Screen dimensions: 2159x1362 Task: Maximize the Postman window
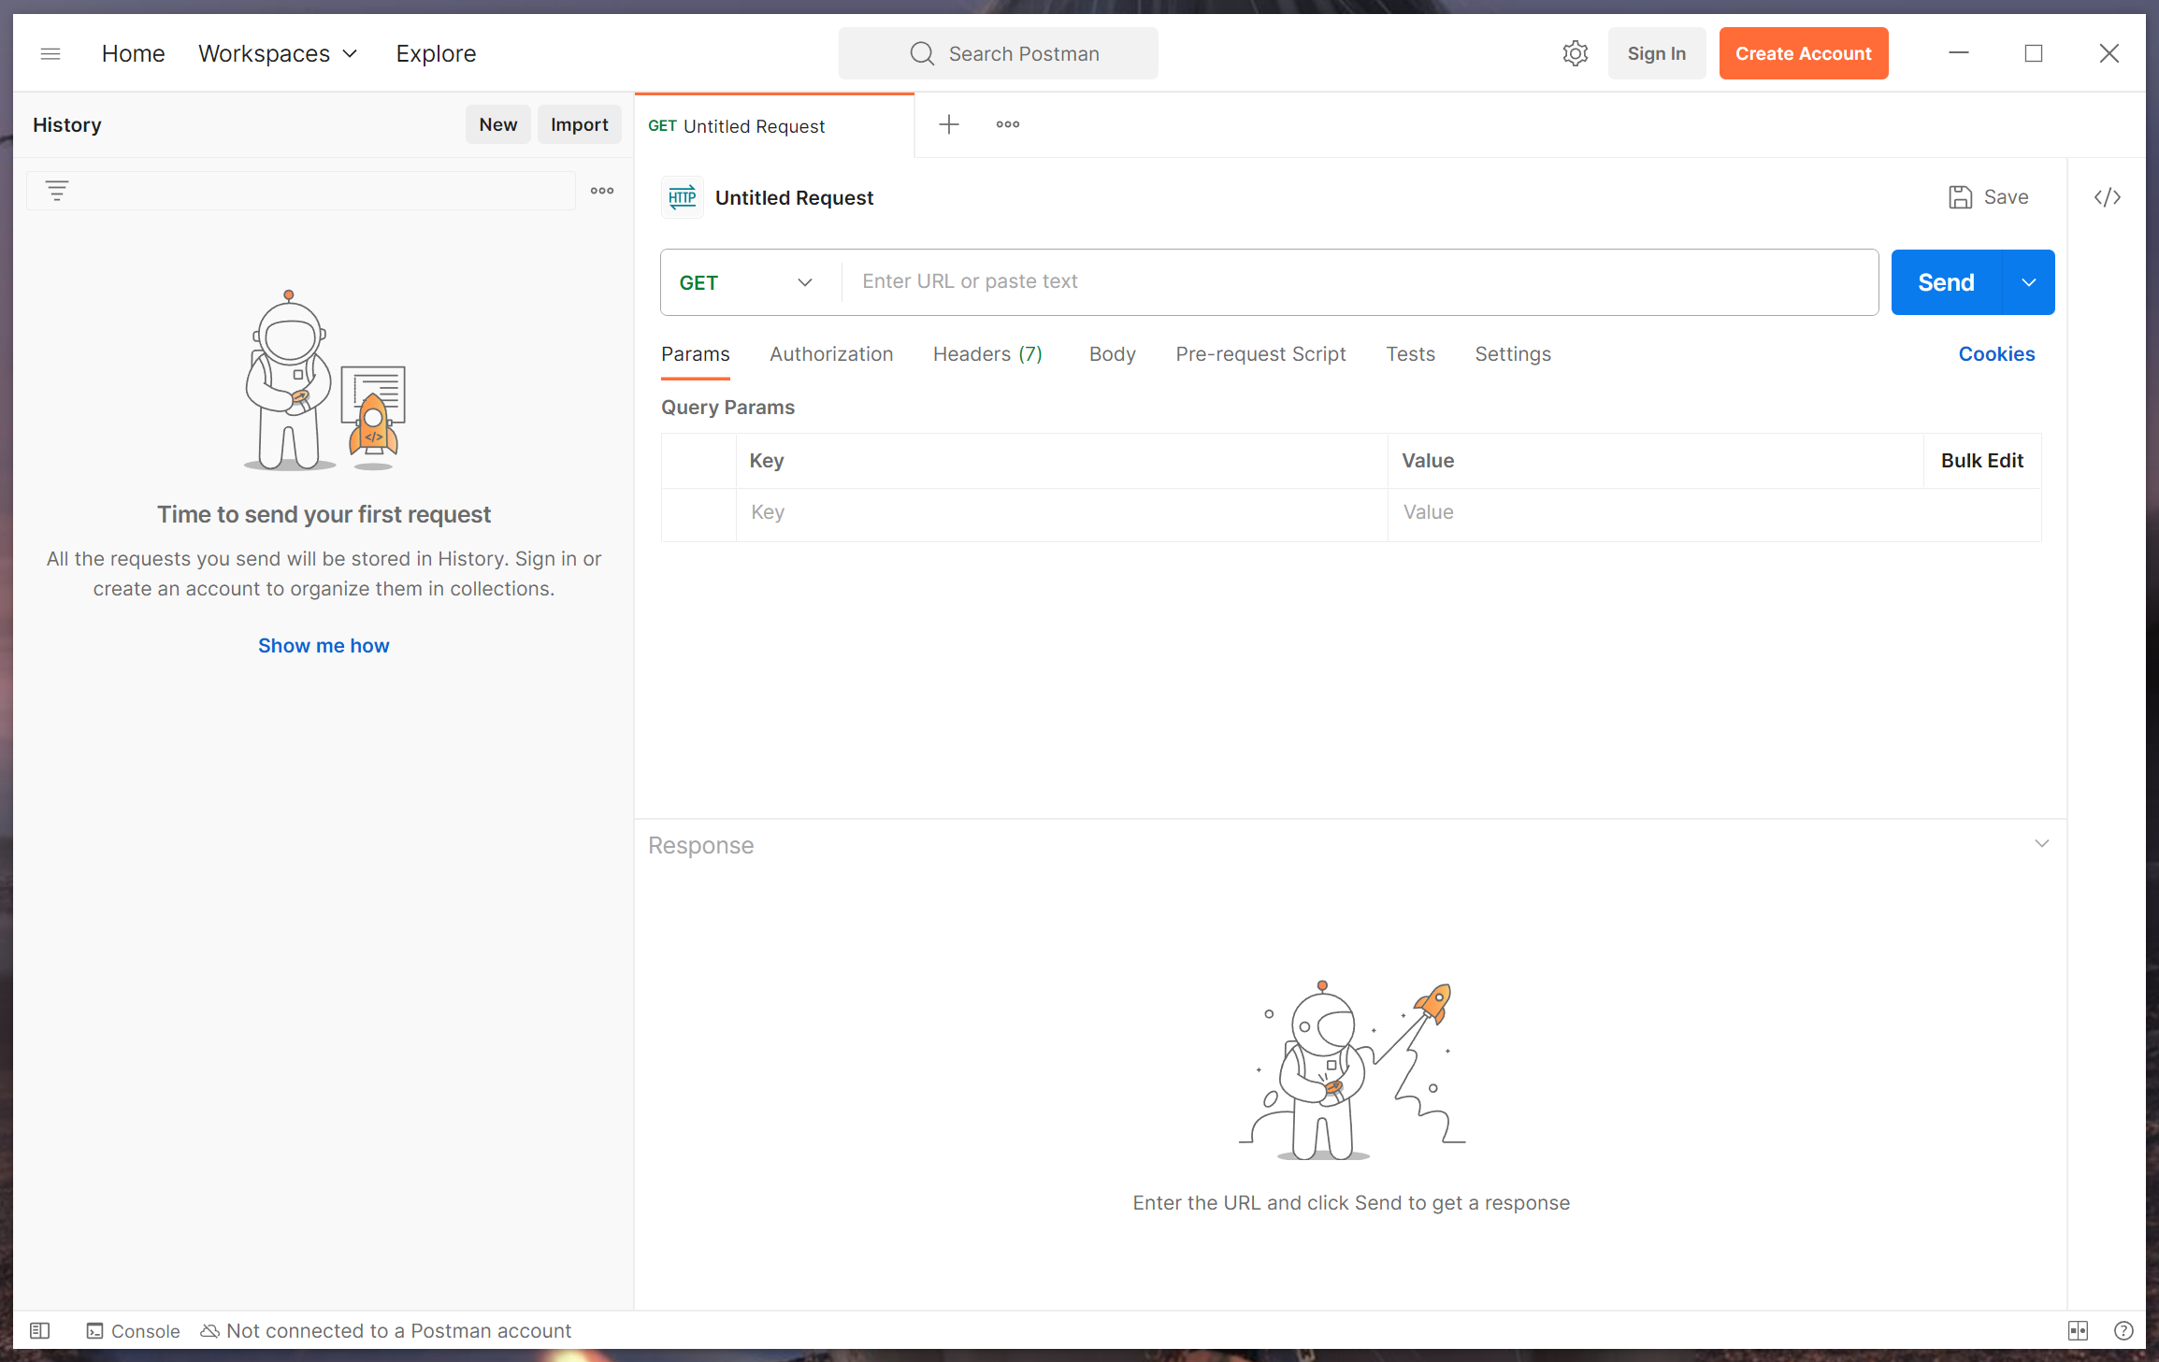pyautogui.click(x=2033, y=53)
